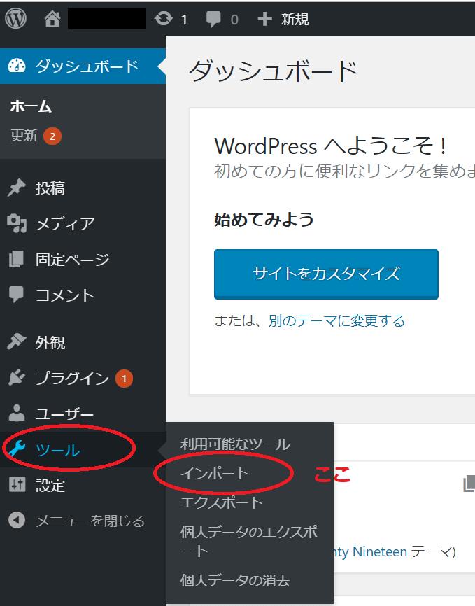Select エクスポート in tools flyout
The width and height of the screenshot is (475, 606).
coord(222,502)
